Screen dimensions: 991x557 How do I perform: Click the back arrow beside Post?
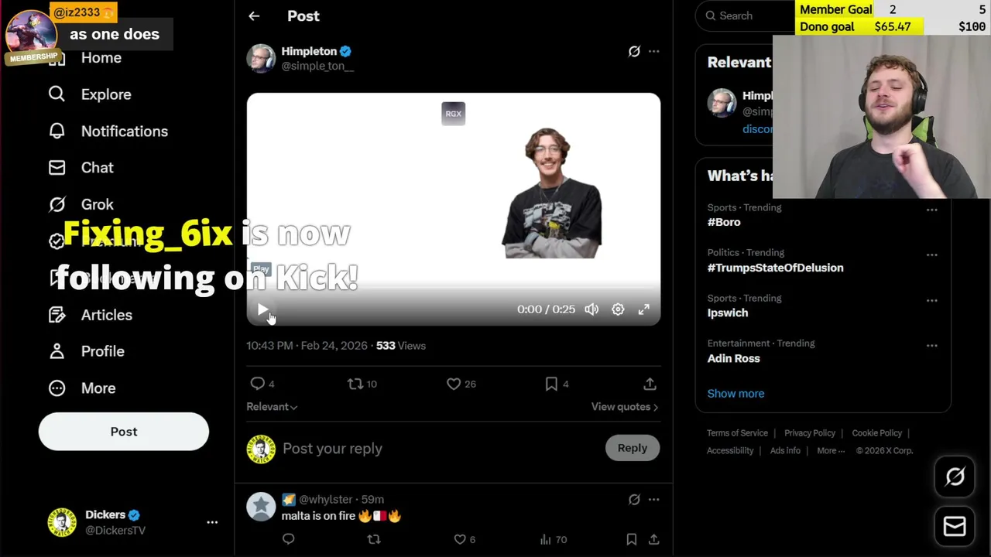coord(254,15)
